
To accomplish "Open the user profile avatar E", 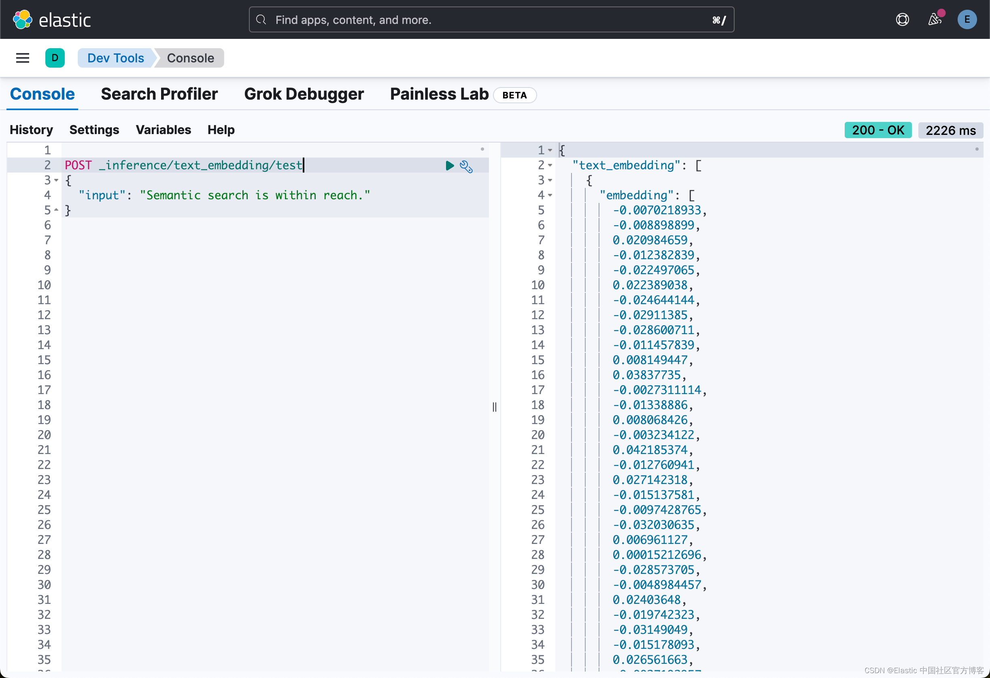I will pyautogui.click(x=967, y=19).
